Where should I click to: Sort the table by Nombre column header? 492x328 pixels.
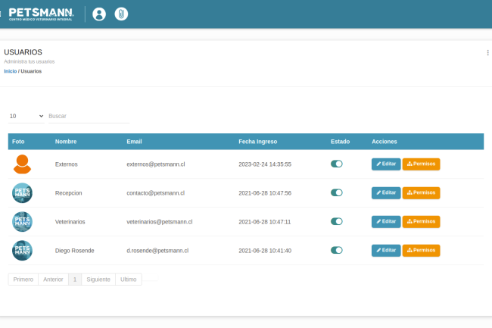(66, 142)
